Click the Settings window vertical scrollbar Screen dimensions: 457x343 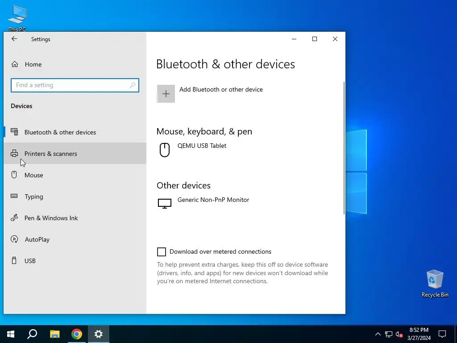coord(344,148)
